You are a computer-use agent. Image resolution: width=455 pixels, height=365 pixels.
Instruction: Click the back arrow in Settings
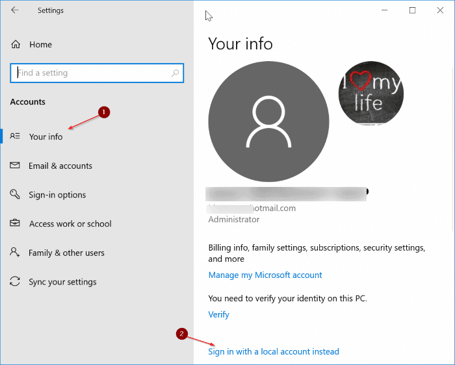coord(14,10)
